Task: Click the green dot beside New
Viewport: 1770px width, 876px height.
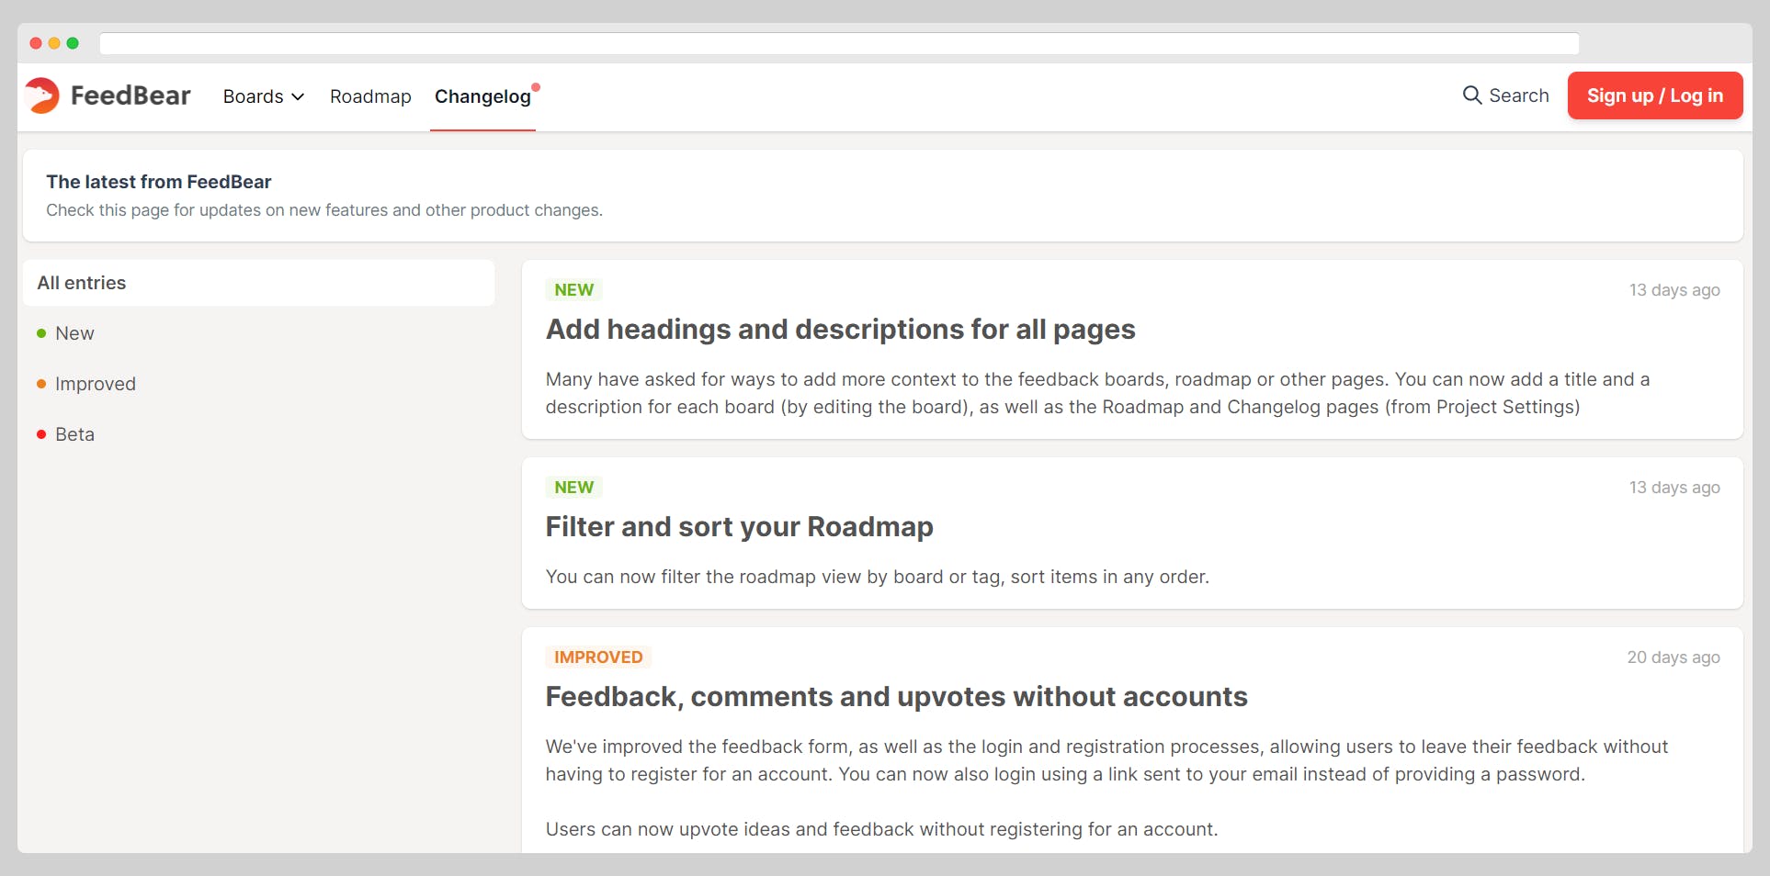Action: 41,333
